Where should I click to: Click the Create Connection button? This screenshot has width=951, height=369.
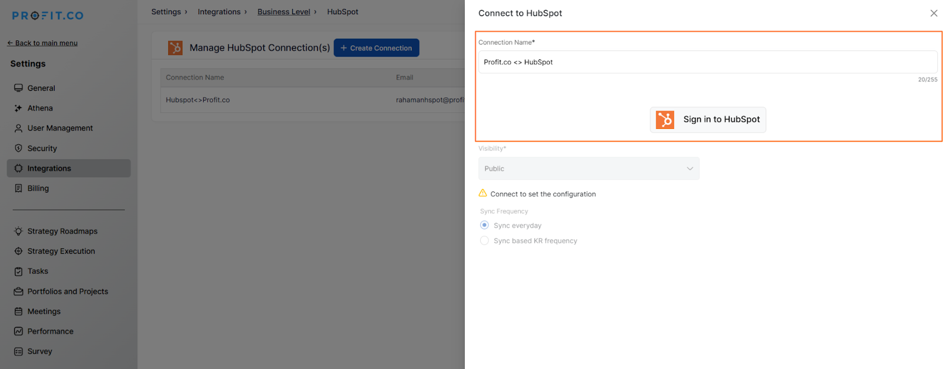coord(376,48)
